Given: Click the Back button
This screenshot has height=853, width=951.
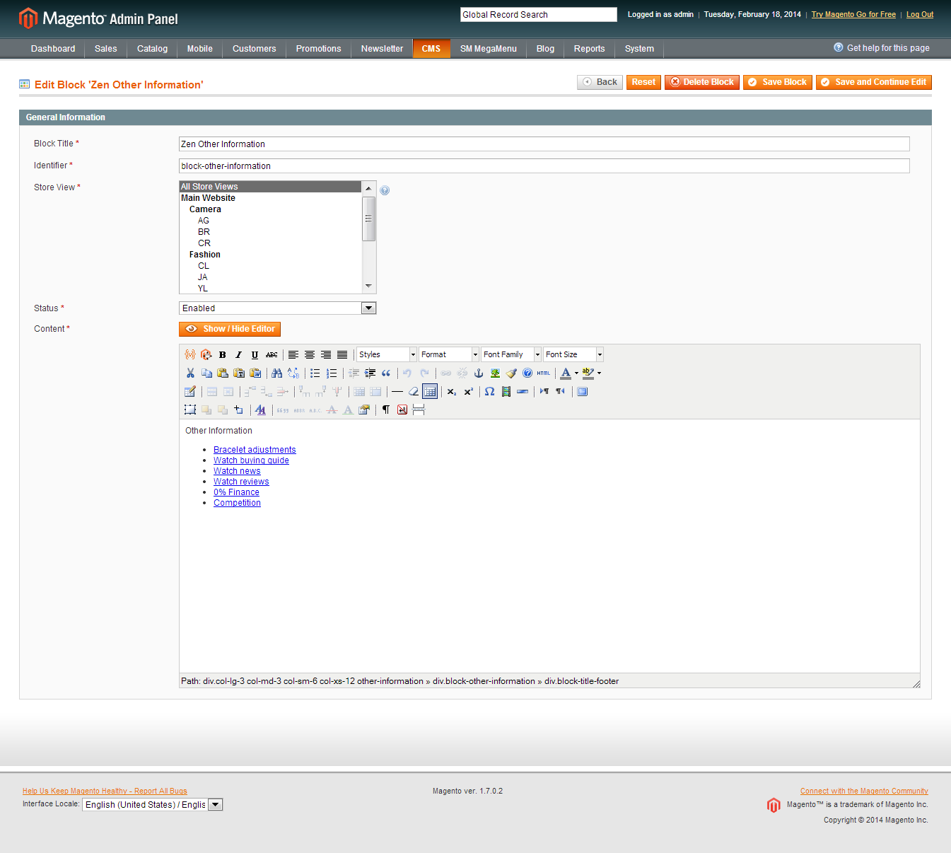Looking at the screenshot, I should [x=600, y=82].
